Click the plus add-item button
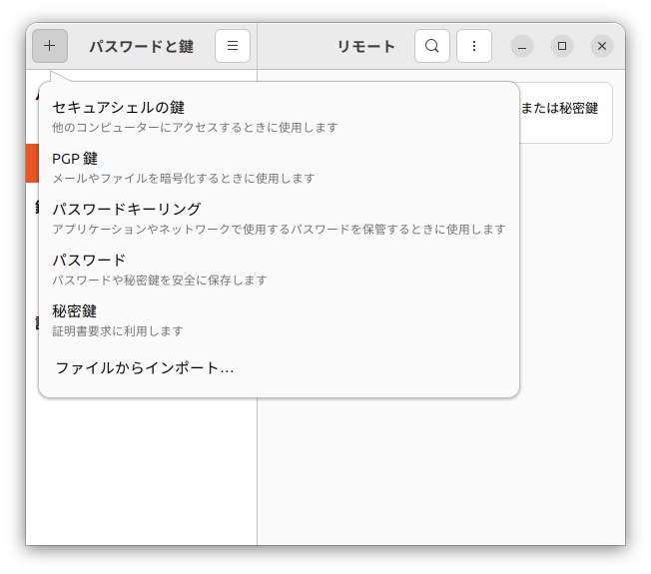Screen dimensions: 651x574 (x=50, y=46)
